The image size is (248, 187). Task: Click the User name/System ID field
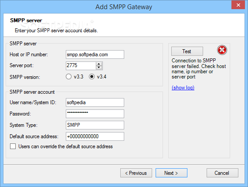pos(95,102)
